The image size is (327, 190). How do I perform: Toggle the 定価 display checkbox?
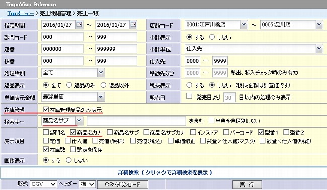(x=46, y=141)
